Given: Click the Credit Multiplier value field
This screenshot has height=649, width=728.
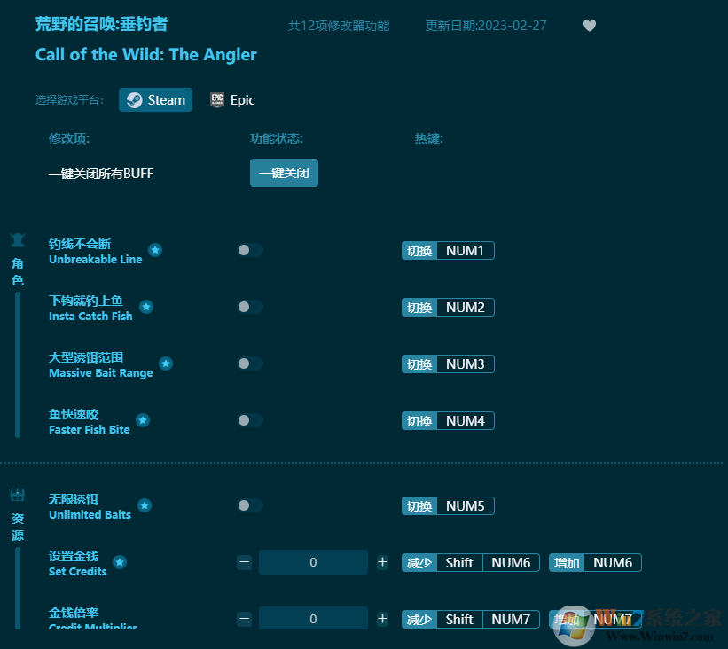Looking at the screenshot, I should tap(313, 618).
